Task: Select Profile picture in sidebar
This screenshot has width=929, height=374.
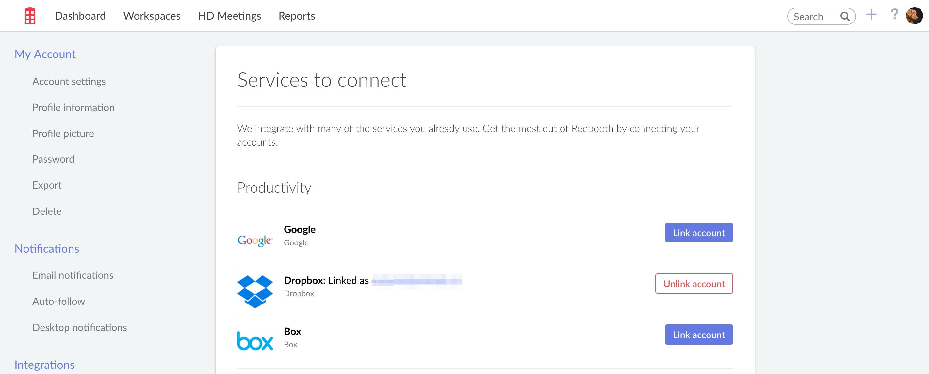Action: tap(63, 134)
